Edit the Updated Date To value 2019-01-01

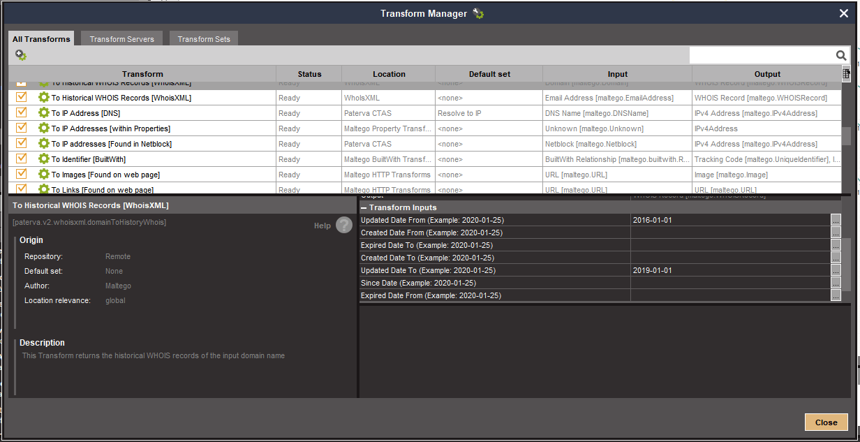click(730, 271)
